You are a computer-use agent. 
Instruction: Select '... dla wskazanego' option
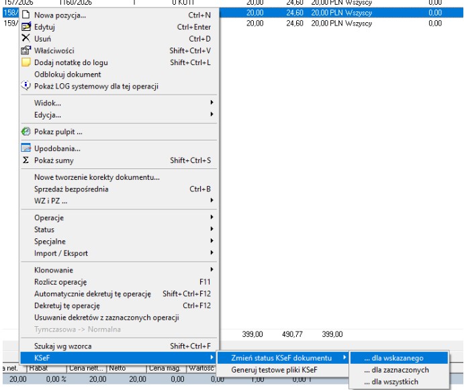398,358
